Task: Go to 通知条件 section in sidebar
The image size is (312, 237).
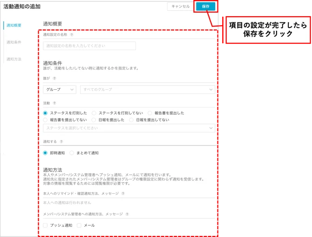Action: [14, 42]
